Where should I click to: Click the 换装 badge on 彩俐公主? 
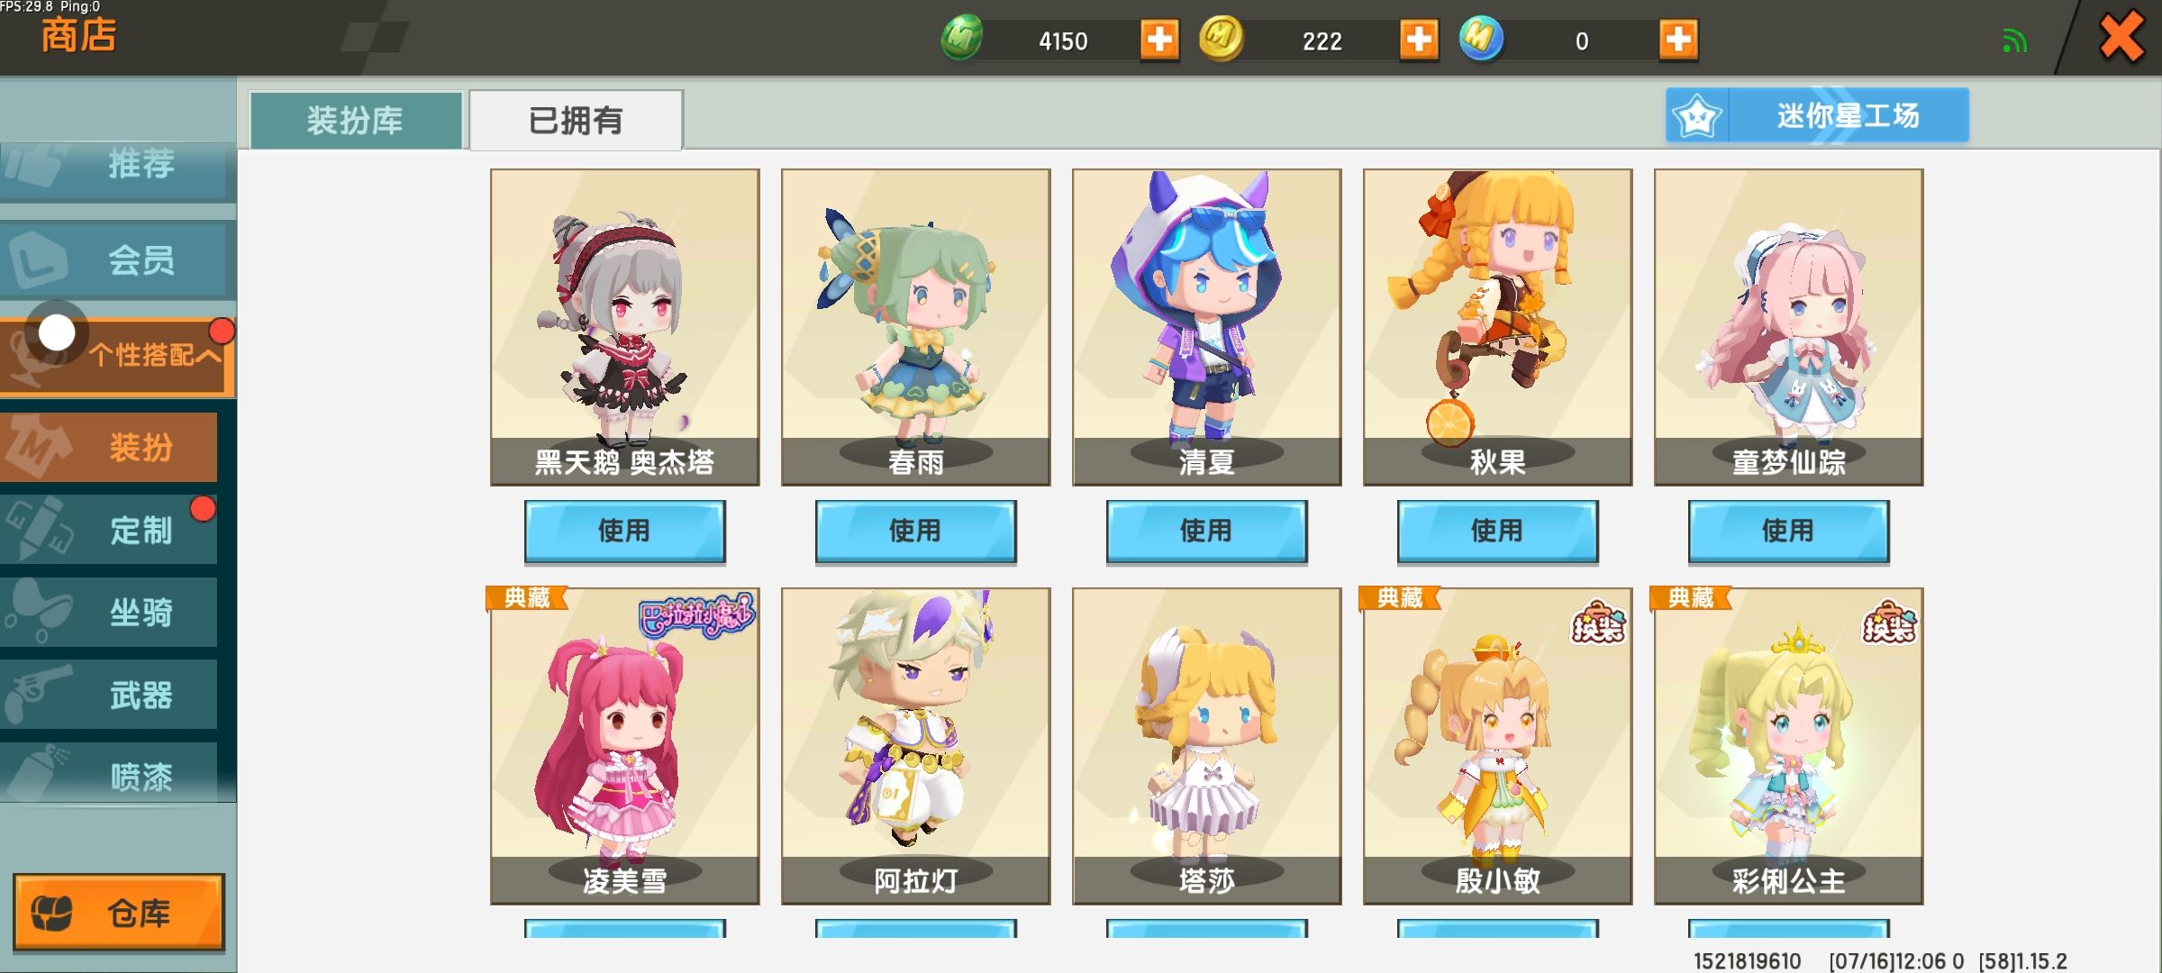(1889, 623)
